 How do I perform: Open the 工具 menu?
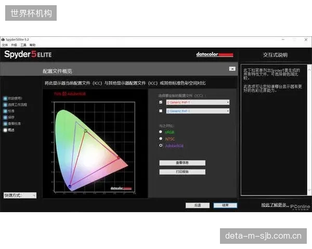coord(23,45)
